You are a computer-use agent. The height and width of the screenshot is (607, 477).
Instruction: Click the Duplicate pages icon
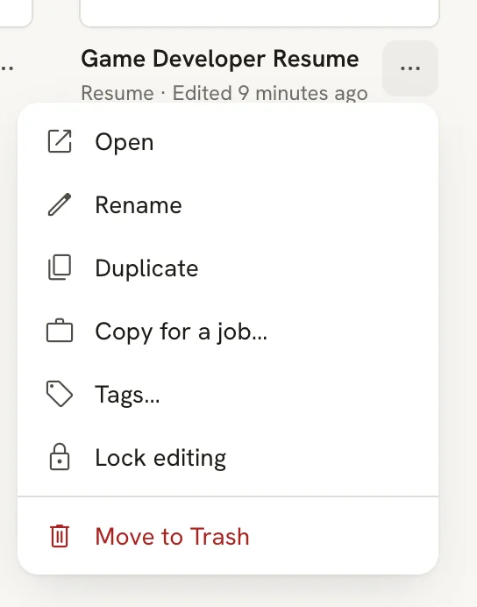click(x=60, y=268)
